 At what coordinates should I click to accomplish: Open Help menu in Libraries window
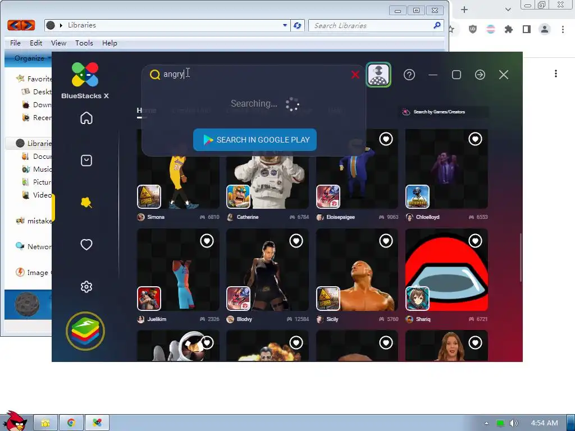click(109, 43)
